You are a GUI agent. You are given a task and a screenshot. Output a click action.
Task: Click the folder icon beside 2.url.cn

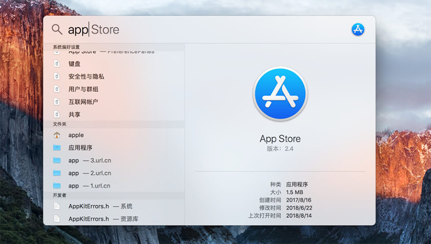pos(57,173)
